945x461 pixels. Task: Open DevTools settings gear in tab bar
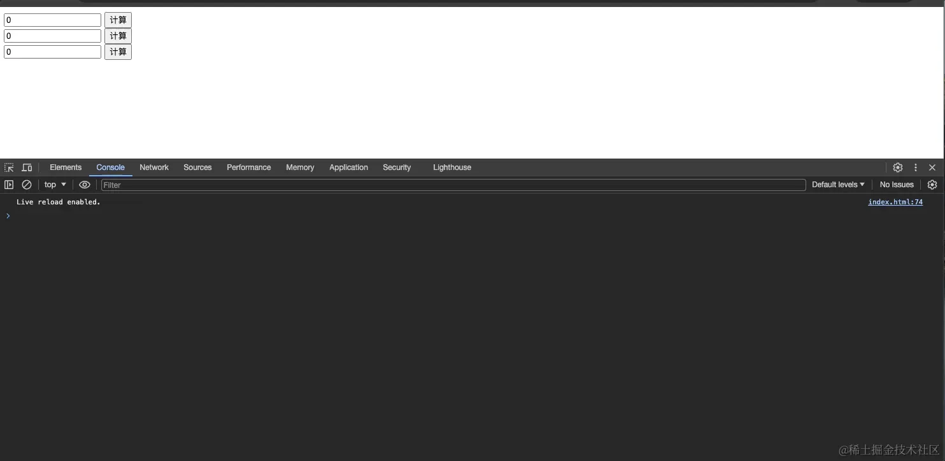898,167
